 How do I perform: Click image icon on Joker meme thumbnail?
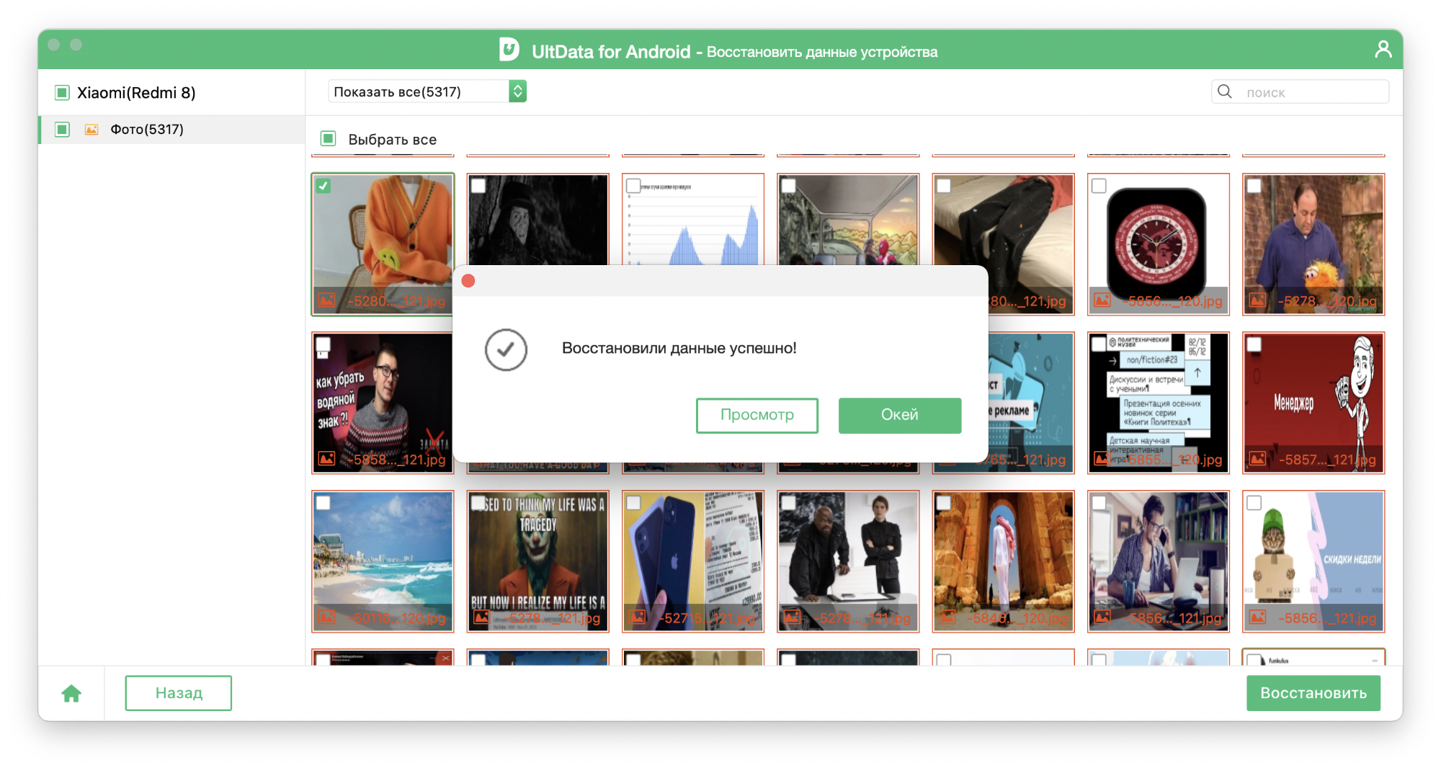pyautogui.click(x=482, y=617)
